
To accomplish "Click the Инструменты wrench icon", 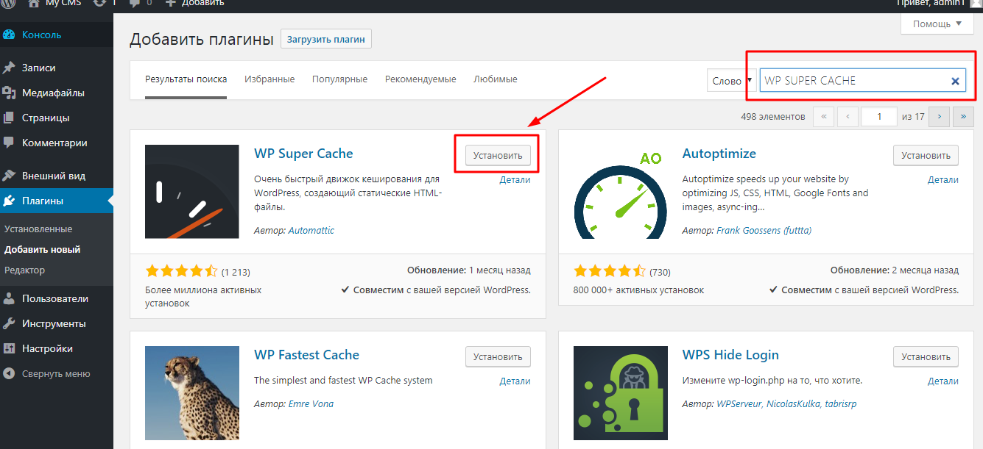I will (10, 323).
